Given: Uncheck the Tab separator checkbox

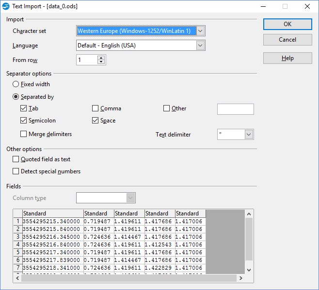Looking at the screenshot, I should tap(24, 108).
